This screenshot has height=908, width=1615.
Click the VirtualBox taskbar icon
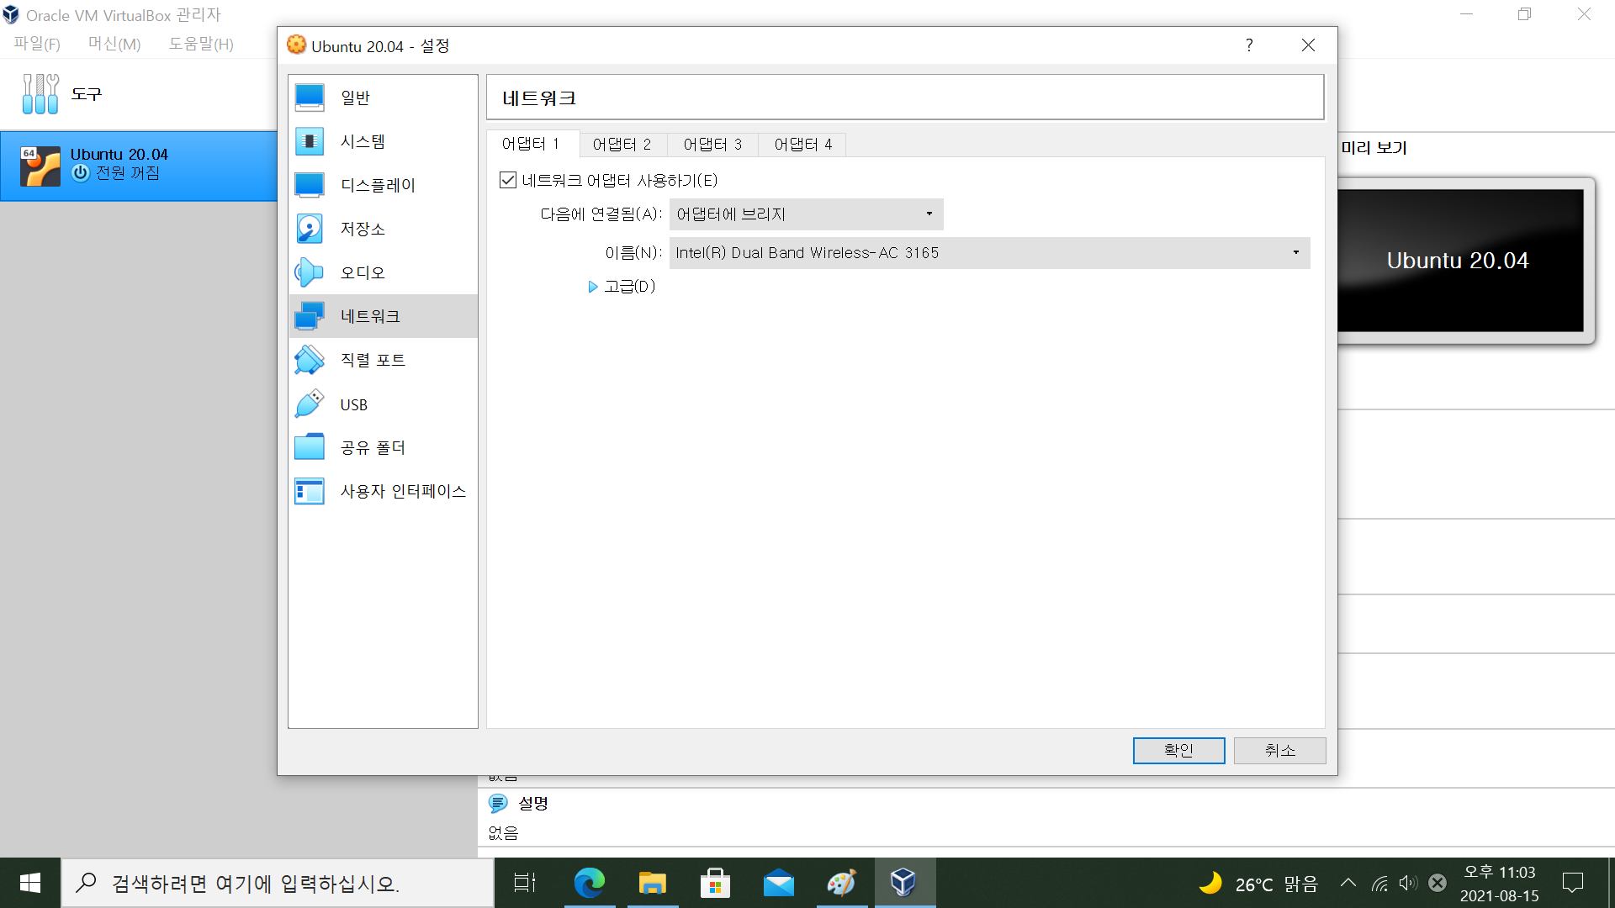pyautogui.click(x=904, y=883)
